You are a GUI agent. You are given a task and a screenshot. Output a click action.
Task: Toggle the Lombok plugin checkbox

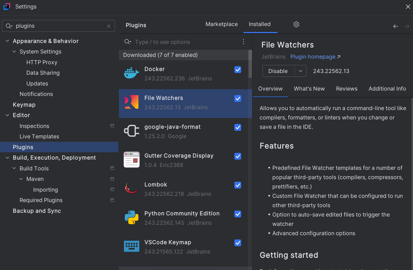238,185
